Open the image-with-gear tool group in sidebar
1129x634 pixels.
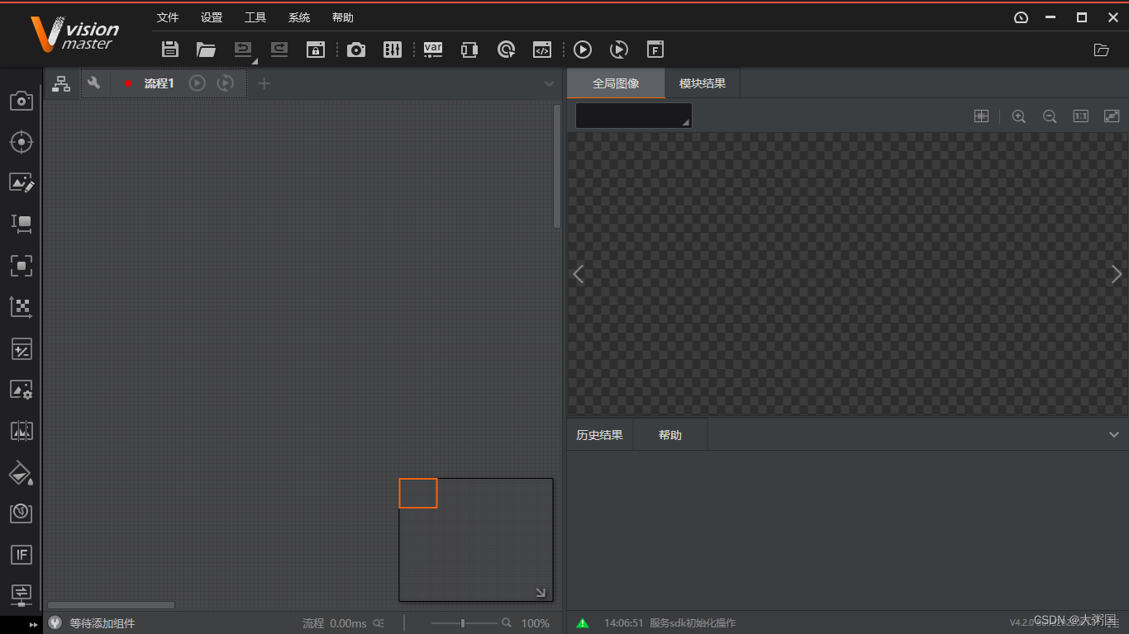[x=21, y=390]
